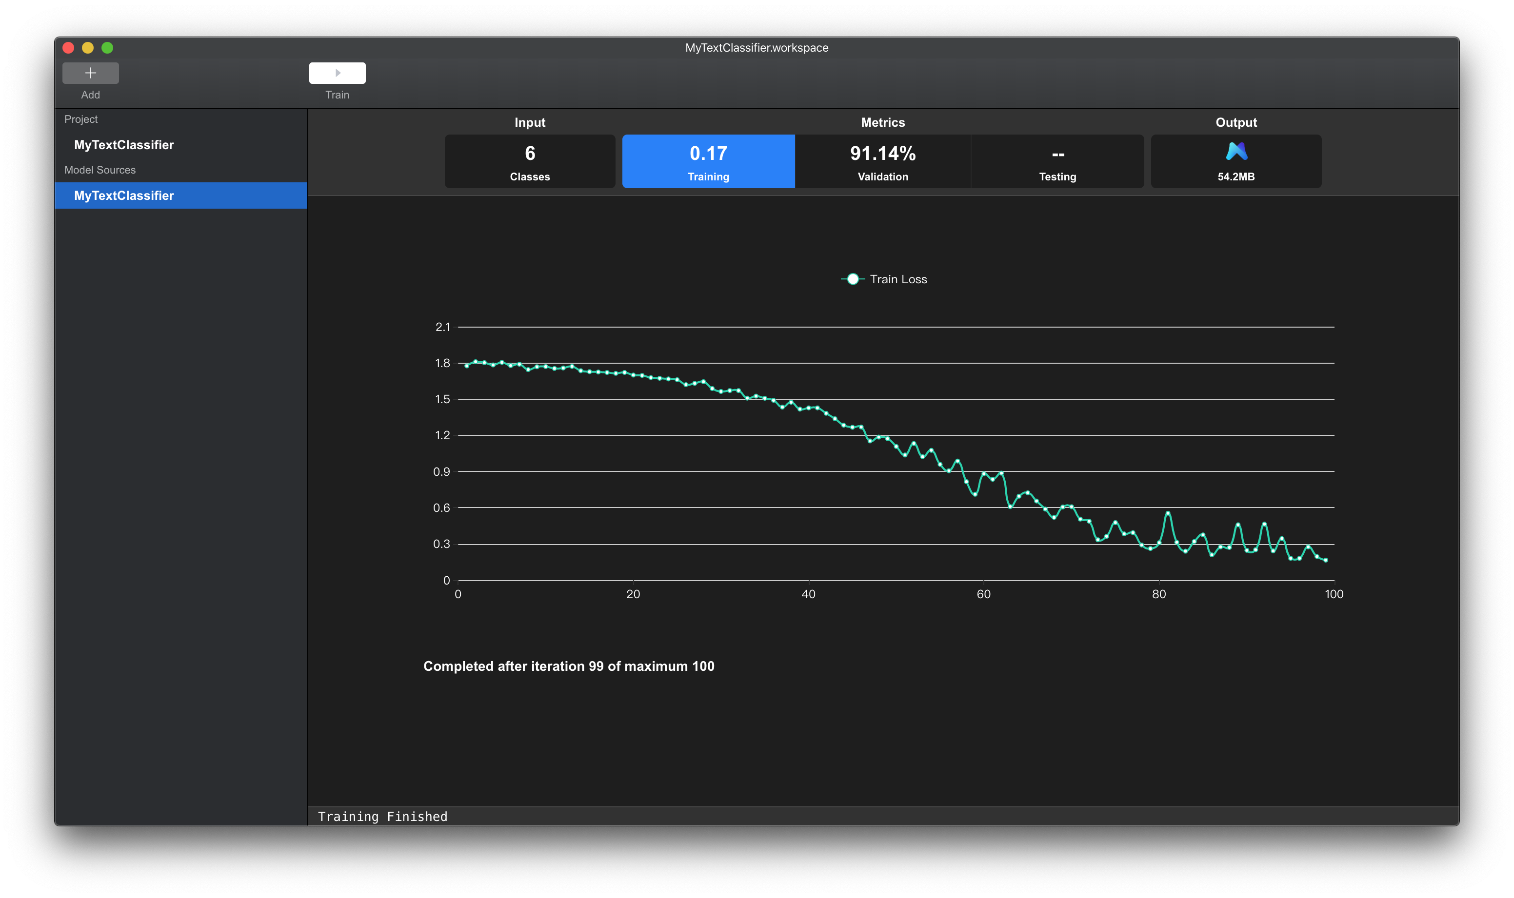Click the Add plus button
This screenshot has width=1514, height=898.
point(90,73)
